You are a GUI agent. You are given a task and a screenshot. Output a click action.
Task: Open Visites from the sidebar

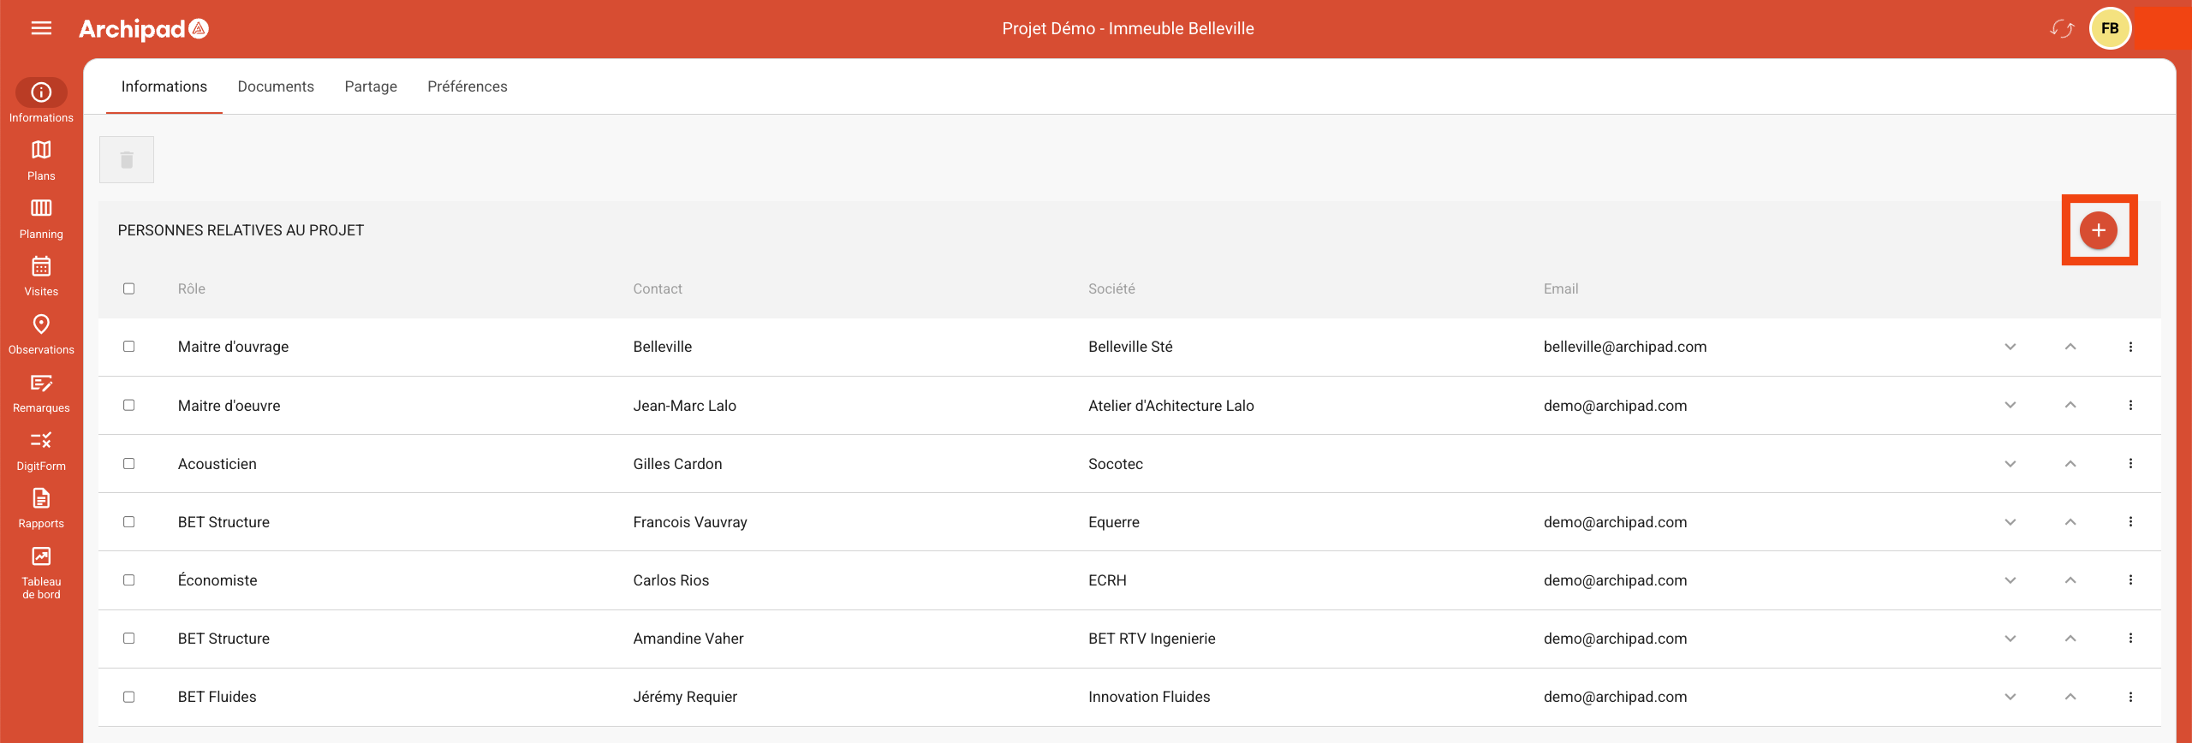tap(41, 276)
